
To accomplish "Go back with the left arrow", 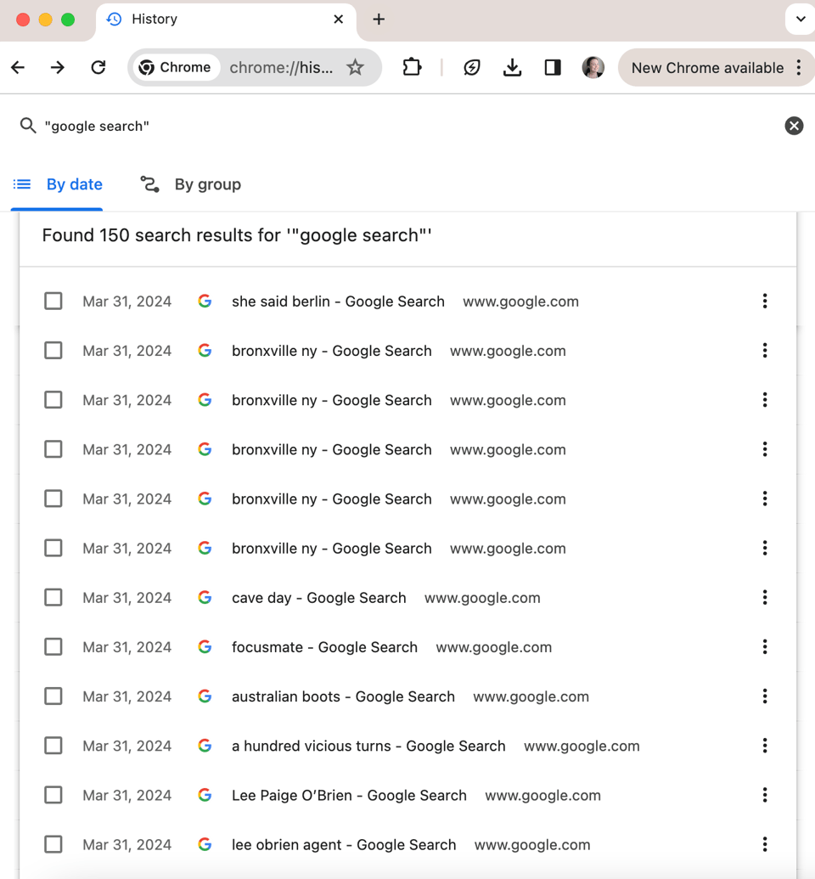I will [18, 68].
